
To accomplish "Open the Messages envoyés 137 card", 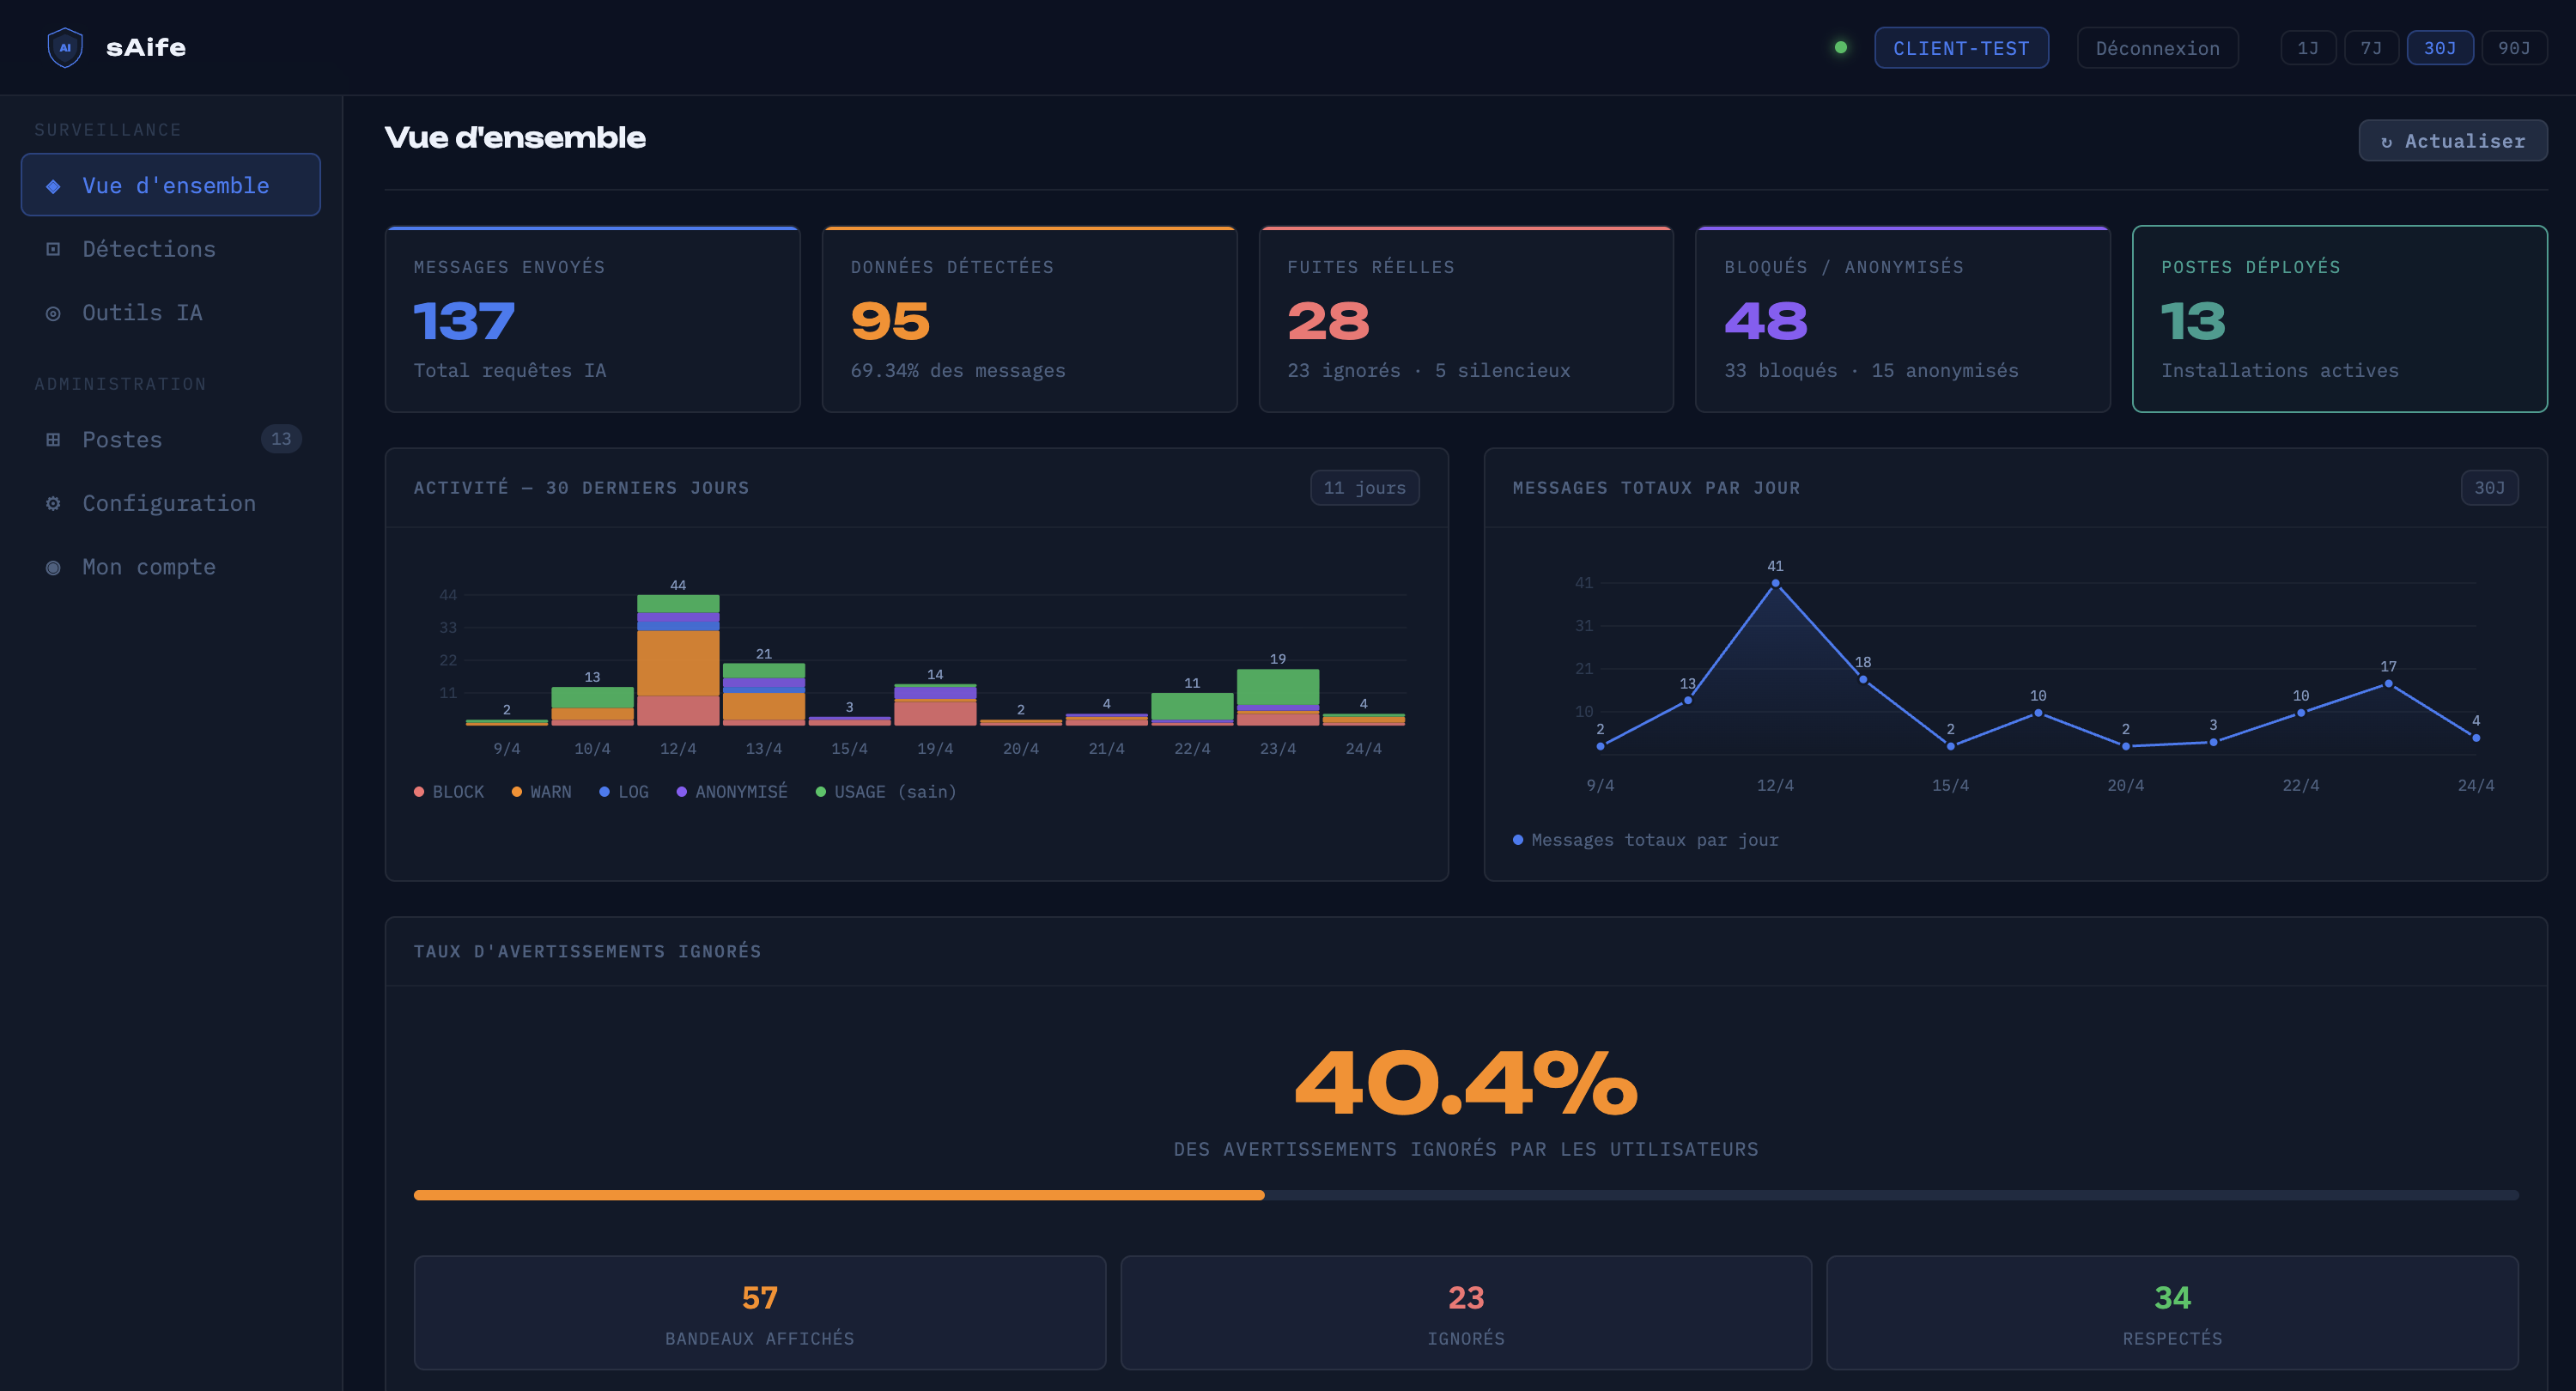I will [x=593, y=320].
